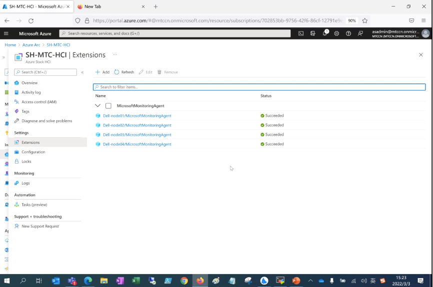The width and height of the screenshot is (433, 287).
Task: Close the Extensions blade with X
Action: coord(421,55)
